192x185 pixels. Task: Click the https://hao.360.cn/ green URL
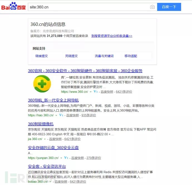41,115
